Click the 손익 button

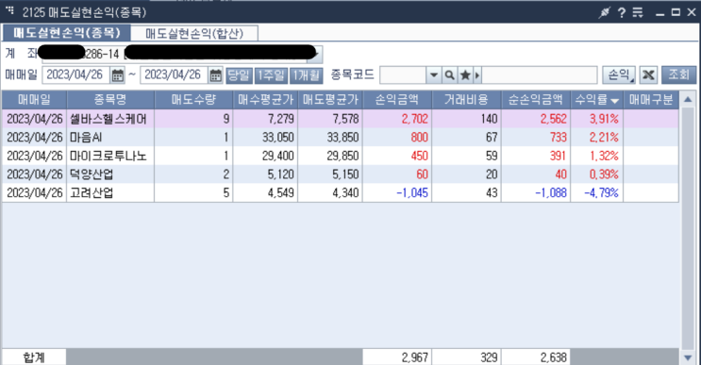coord(619,75)
